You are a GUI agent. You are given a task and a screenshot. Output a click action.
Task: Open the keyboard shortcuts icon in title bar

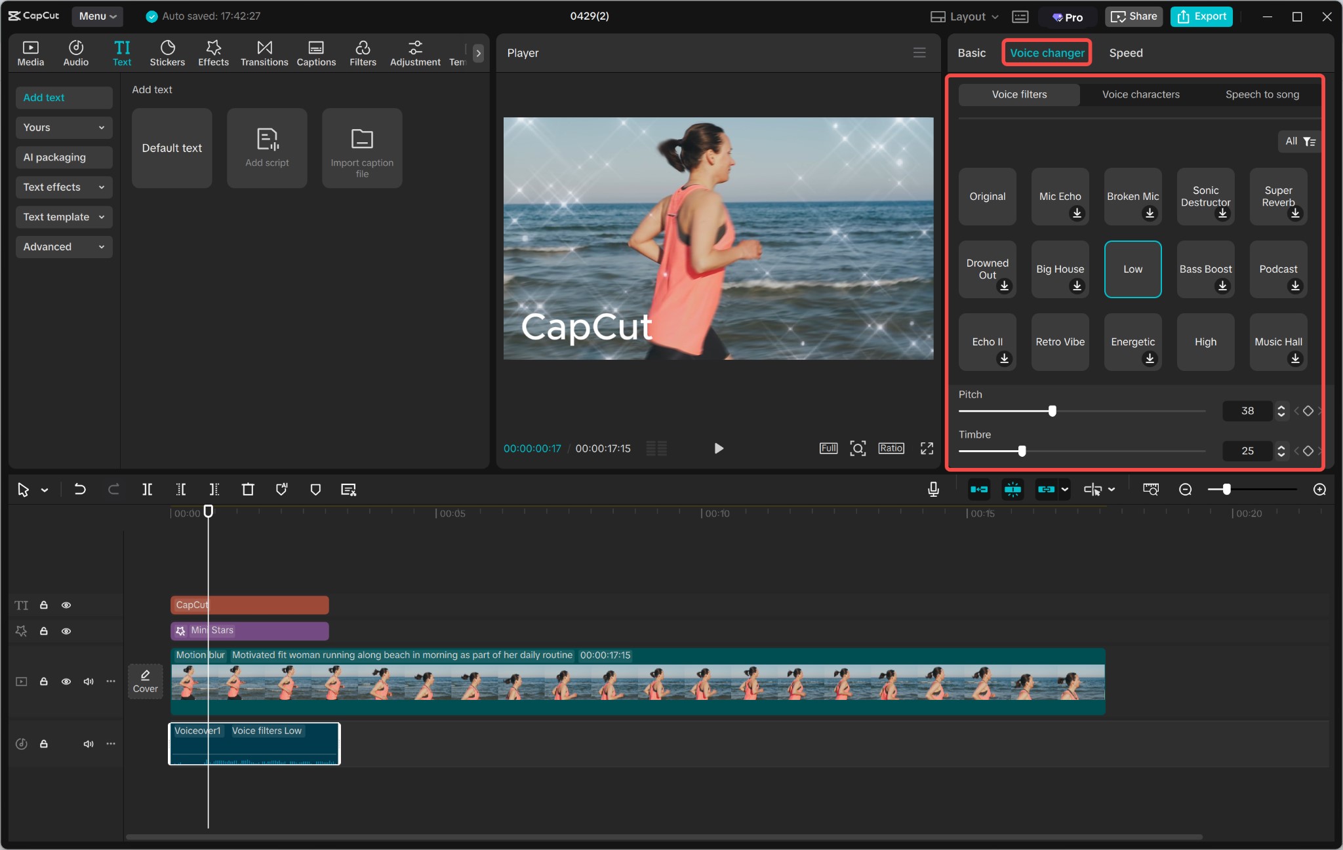coord(1020,16)
